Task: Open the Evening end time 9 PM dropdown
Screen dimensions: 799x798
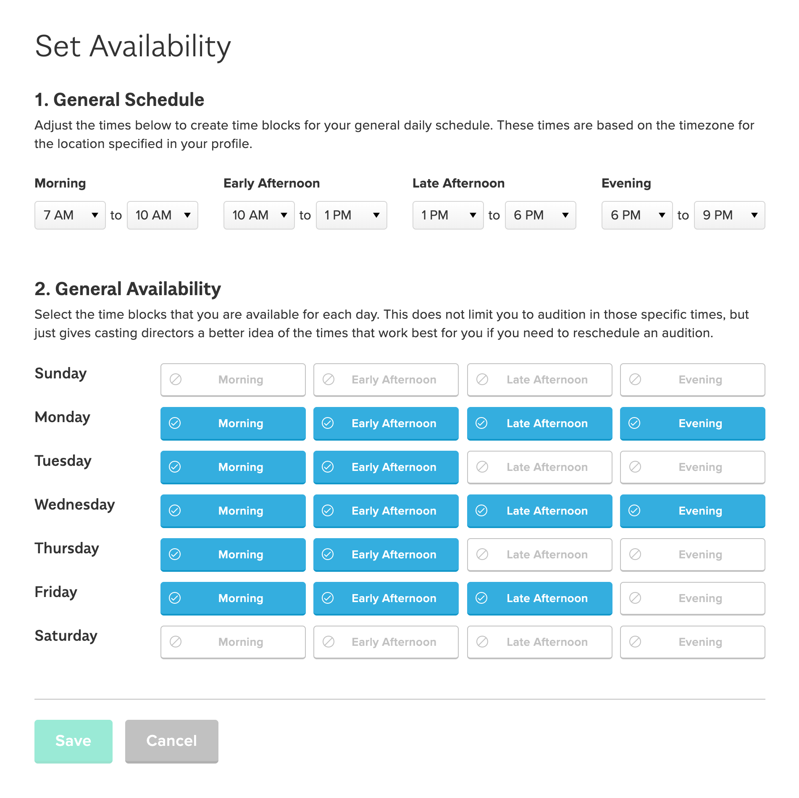Action: pyautogui.click(x=729, y=215)
